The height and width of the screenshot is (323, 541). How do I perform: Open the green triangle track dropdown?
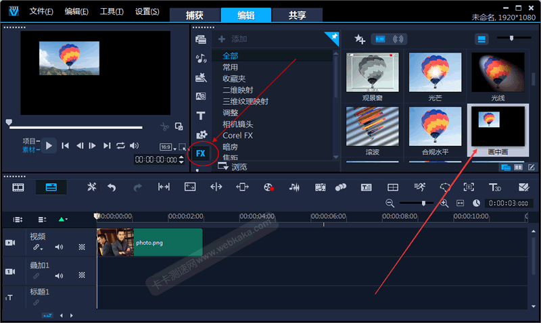[63, 220]
